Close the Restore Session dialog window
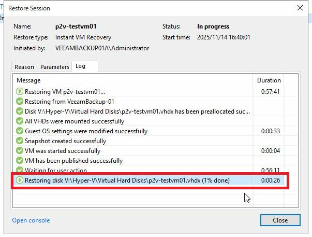The width and height of the screenshot is (312, 237). coord(280,220)
